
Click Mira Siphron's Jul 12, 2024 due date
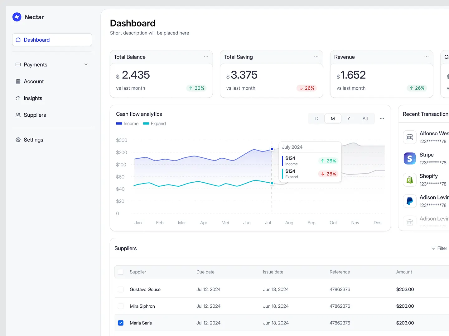coord(208,306)
